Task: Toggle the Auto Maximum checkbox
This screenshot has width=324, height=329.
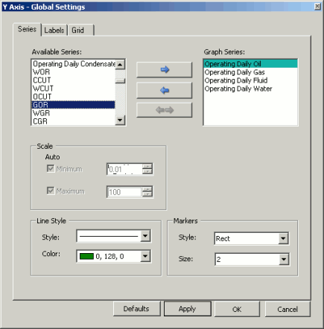Action: point(51,191)
